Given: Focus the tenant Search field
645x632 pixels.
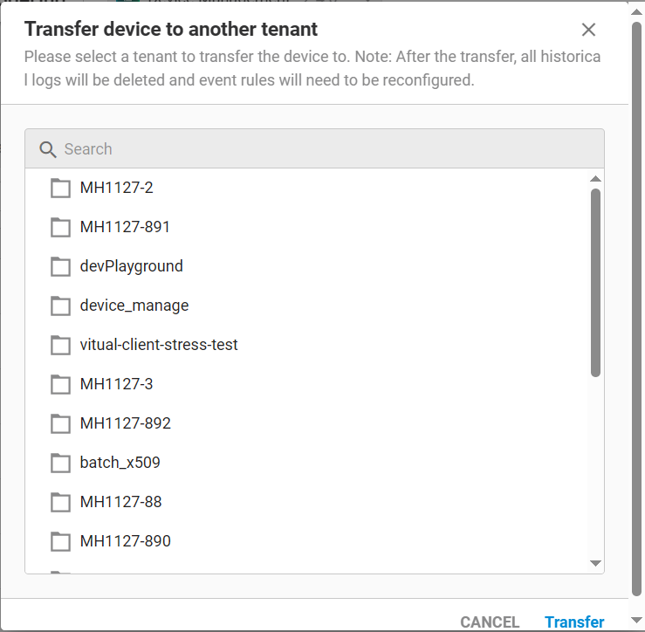Looking at the screenshot, I should coord(323,149).
